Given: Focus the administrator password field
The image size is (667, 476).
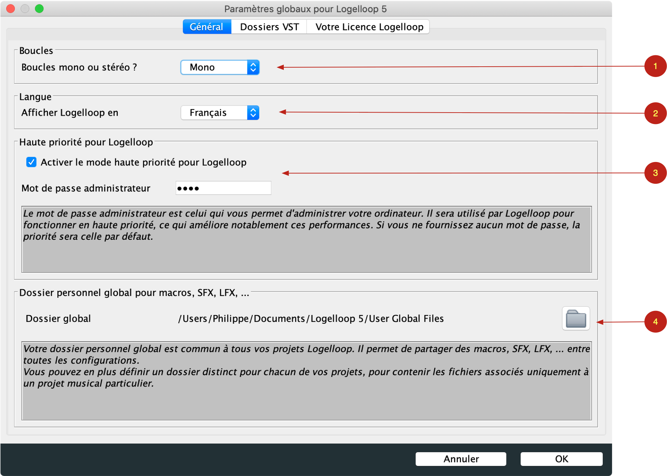Looking at the screenshot, I should click(223, 188).
